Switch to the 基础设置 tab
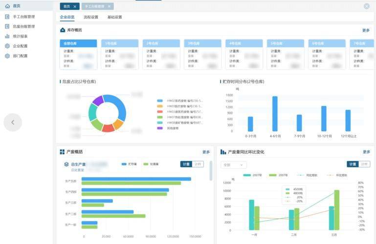This screenshot has width=376, height=244. point(114,17)
